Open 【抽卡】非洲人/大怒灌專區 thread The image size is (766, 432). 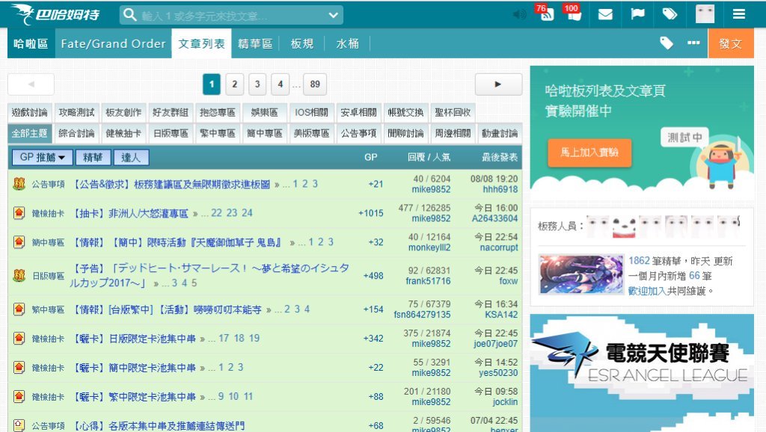(x=130, y=213)
